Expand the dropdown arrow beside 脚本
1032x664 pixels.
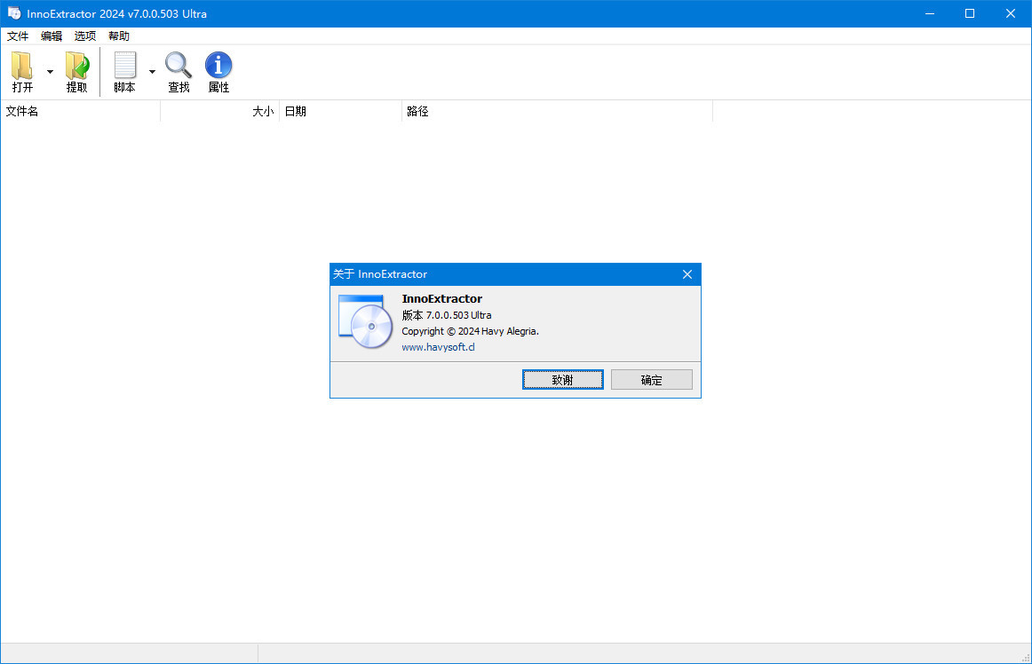point(152,72)
